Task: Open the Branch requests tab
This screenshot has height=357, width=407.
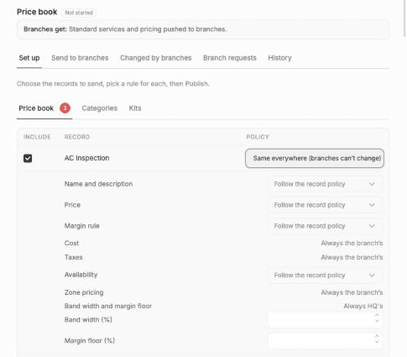Action: point(230,58)
